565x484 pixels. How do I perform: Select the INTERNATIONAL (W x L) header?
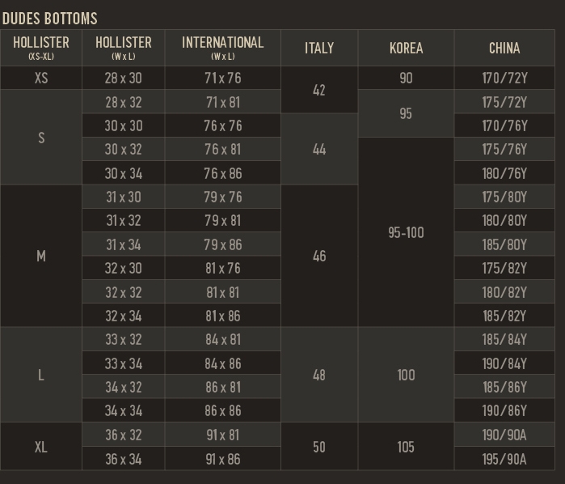222,47
